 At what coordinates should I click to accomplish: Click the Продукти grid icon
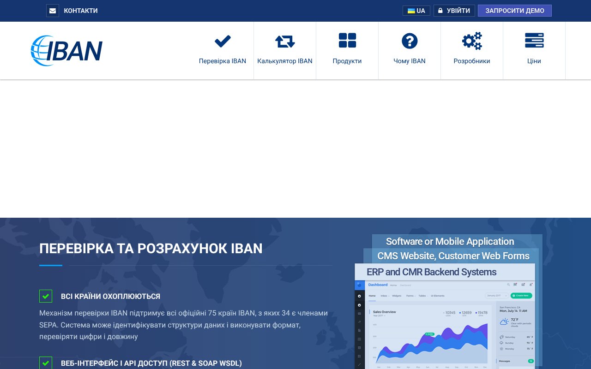tap(347, 41)
